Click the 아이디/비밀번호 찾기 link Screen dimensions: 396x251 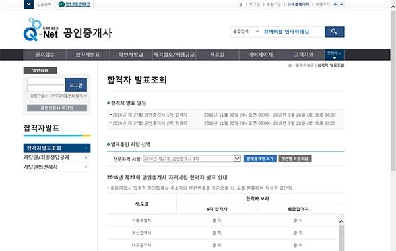click(x=67, y=96)
